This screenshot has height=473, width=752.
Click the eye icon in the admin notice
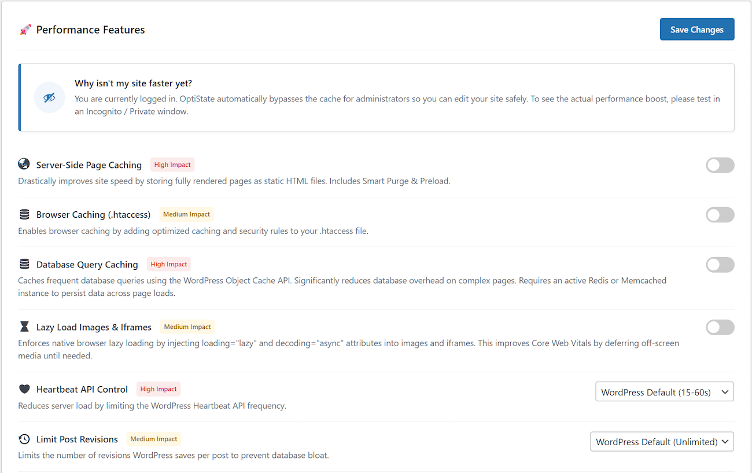(x=49, y=97)
